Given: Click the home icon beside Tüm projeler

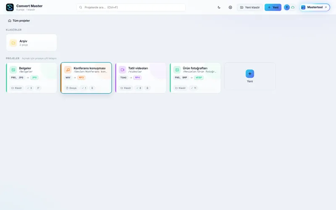Looking at the screenshot, I should 10,21.
